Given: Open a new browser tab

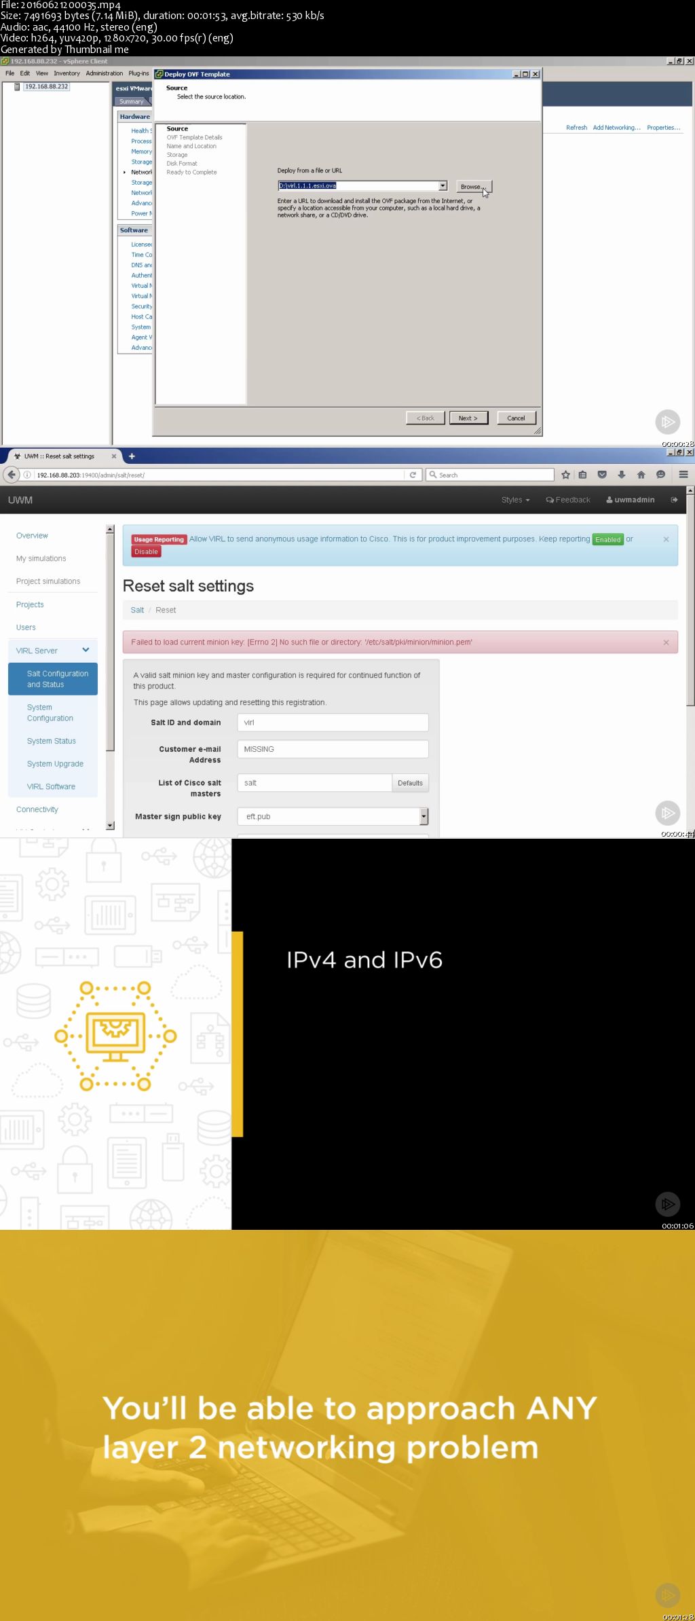Looking at the screenshot, I should (x=132, y=456).
